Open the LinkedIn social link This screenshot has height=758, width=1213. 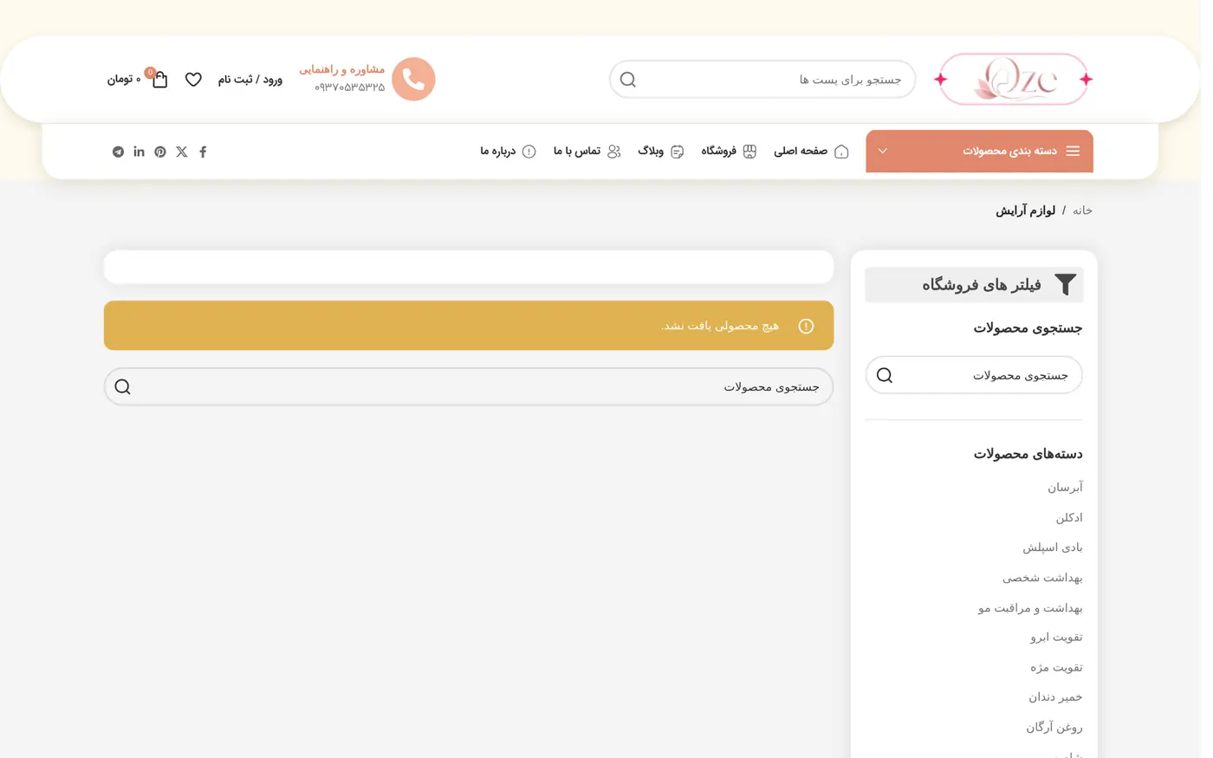[x=140, y=153]
